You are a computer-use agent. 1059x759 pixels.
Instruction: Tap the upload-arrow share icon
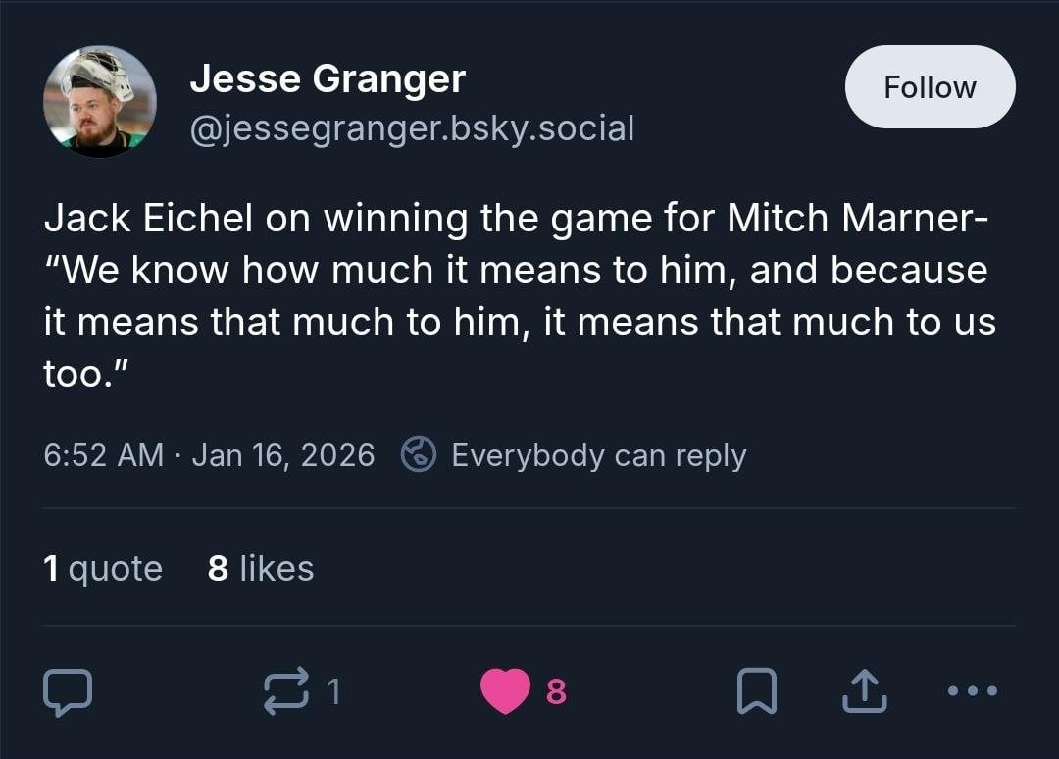point(864,690)
